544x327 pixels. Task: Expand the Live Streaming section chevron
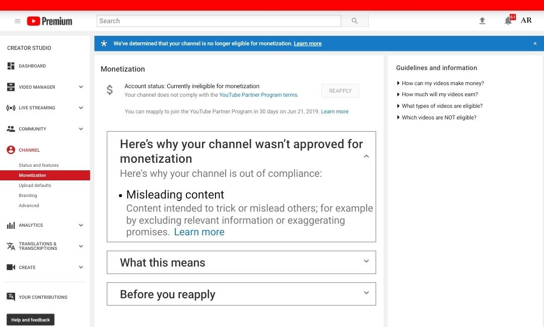point(81,108)
